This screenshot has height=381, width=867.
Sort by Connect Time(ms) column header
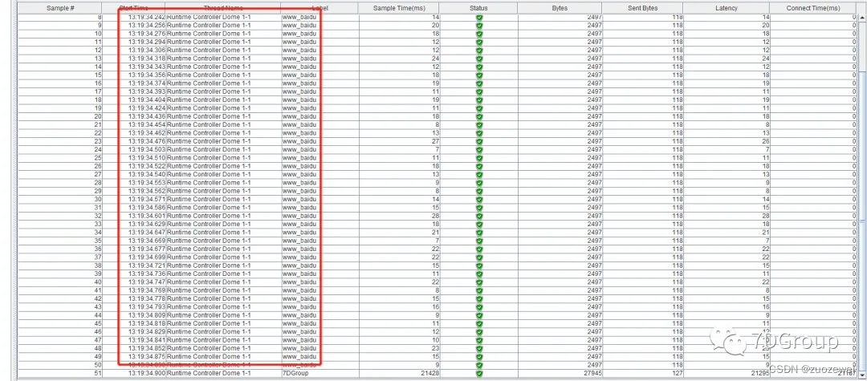click(x=812, y=8)
